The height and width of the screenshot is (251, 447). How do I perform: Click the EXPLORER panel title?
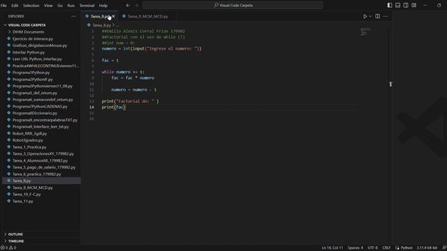coord(16,16)
